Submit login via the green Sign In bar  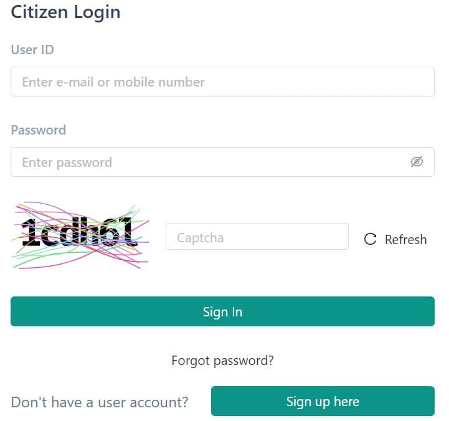click(222, 311)
